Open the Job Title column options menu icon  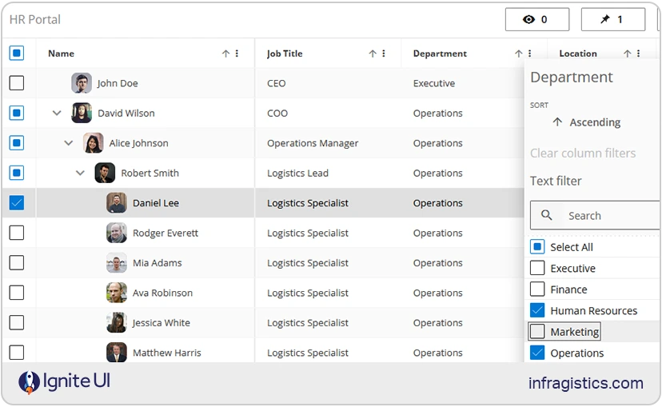tap(384, 54)
